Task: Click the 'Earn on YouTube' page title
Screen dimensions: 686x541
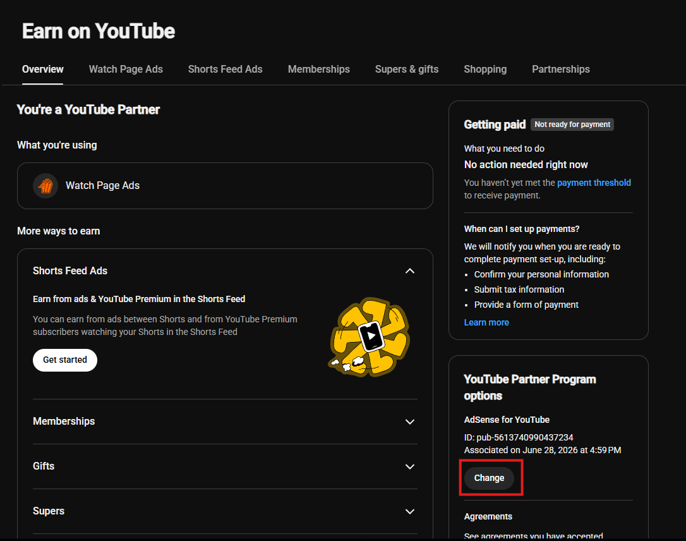Action: click(99, 32)
